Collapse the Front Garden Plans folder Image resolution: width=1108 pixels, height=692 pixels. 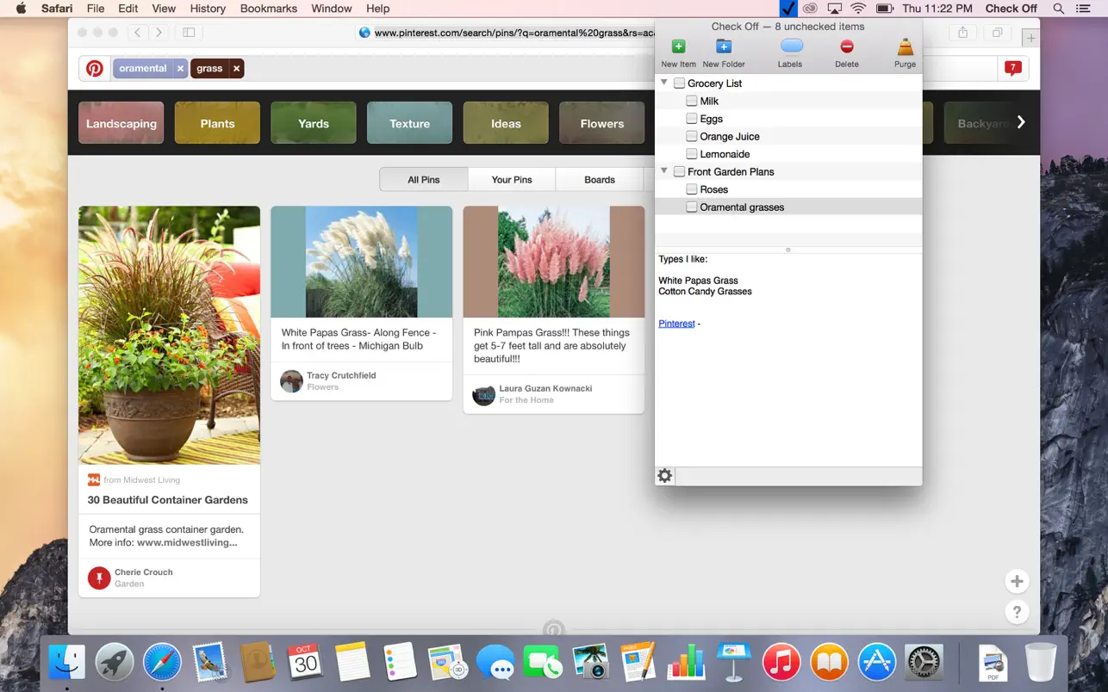point(664,171)
